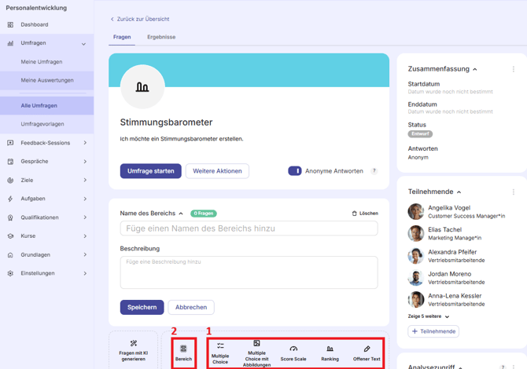
Task: Expand Aufgaben submenu chevron
Action: click(x=85, y=199)
